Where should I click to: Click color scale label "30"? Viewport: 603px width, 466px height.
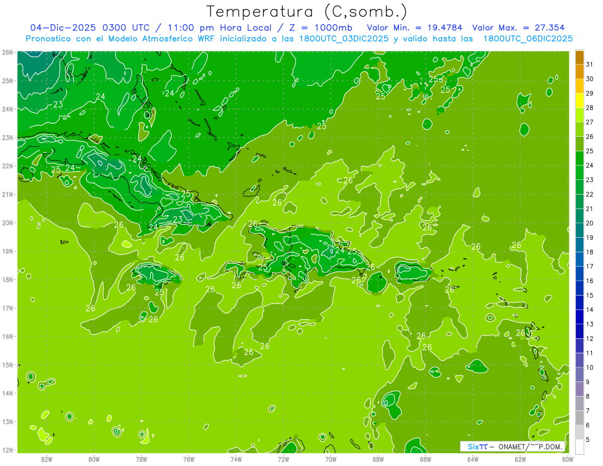point(589,79)
